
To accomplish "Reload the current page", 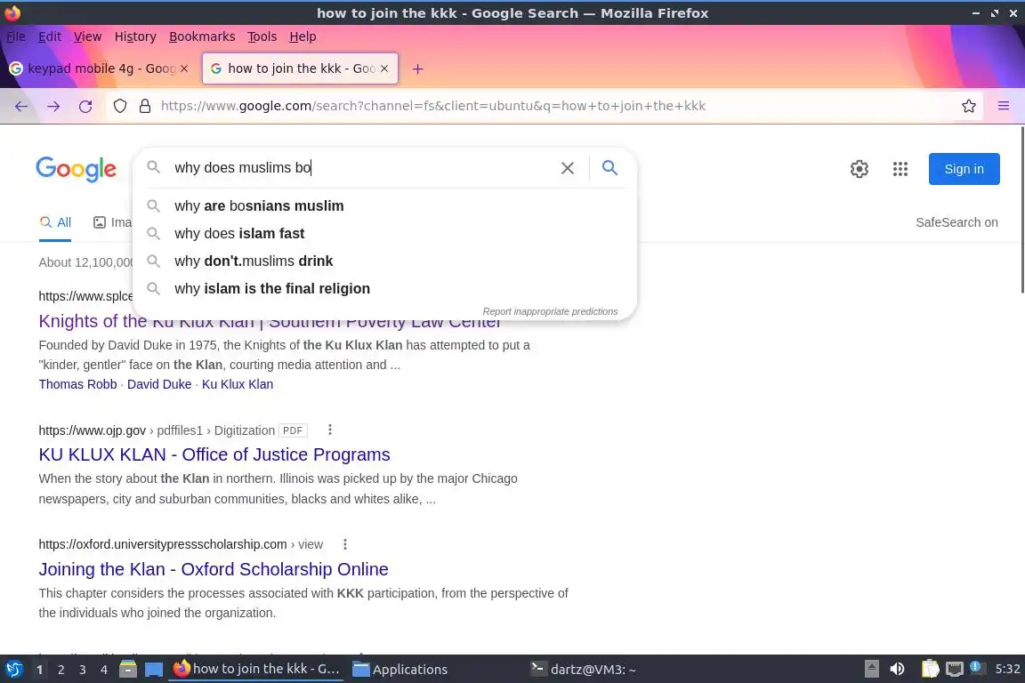I will click(x=85, y=106).
